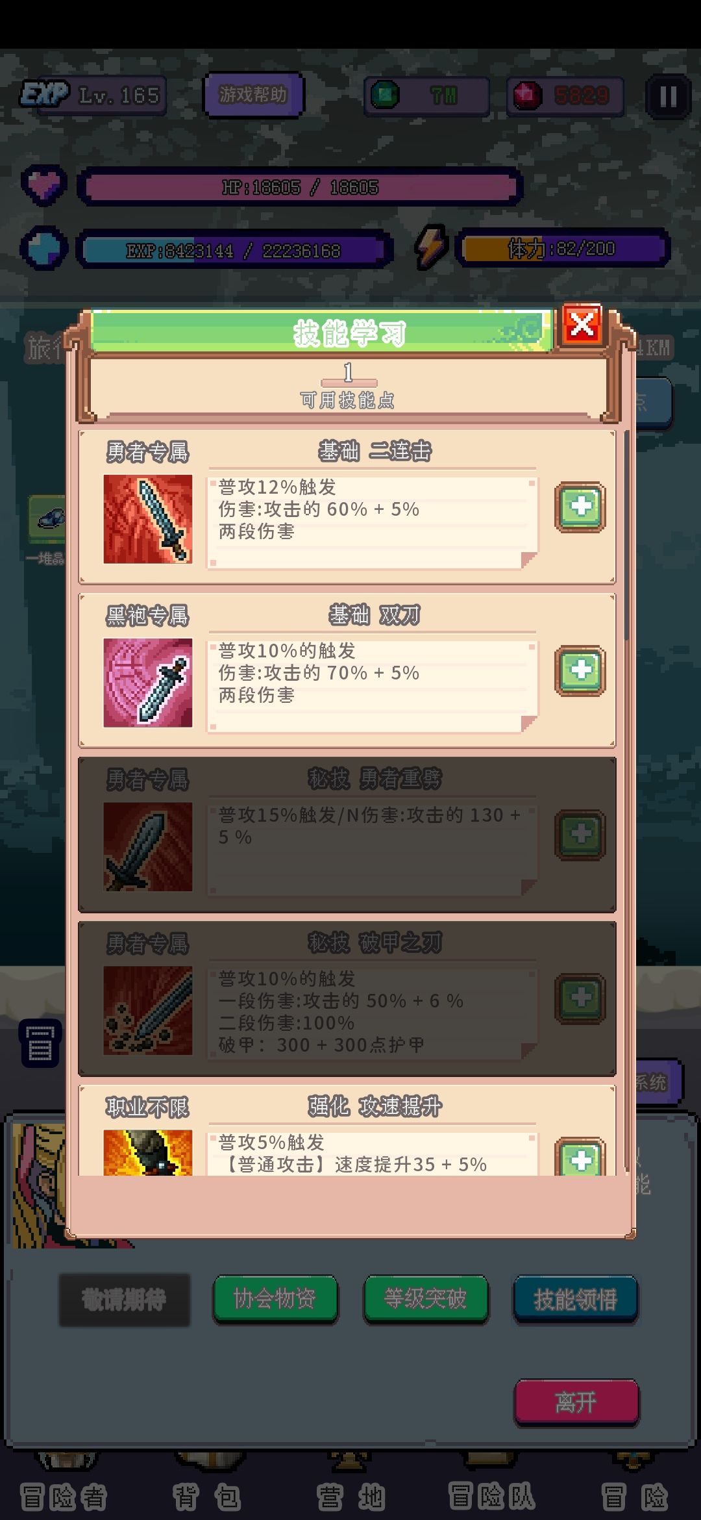Switch to the 营地 camp tab
This screenshot has width=701, height=1520.
pyautogui.click(x=350, y=1497)
